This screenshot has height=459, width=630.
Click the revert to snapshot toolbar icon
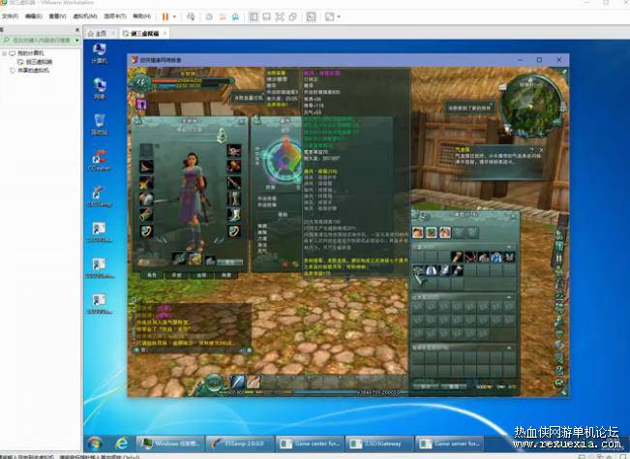click(x=223, y=16)
